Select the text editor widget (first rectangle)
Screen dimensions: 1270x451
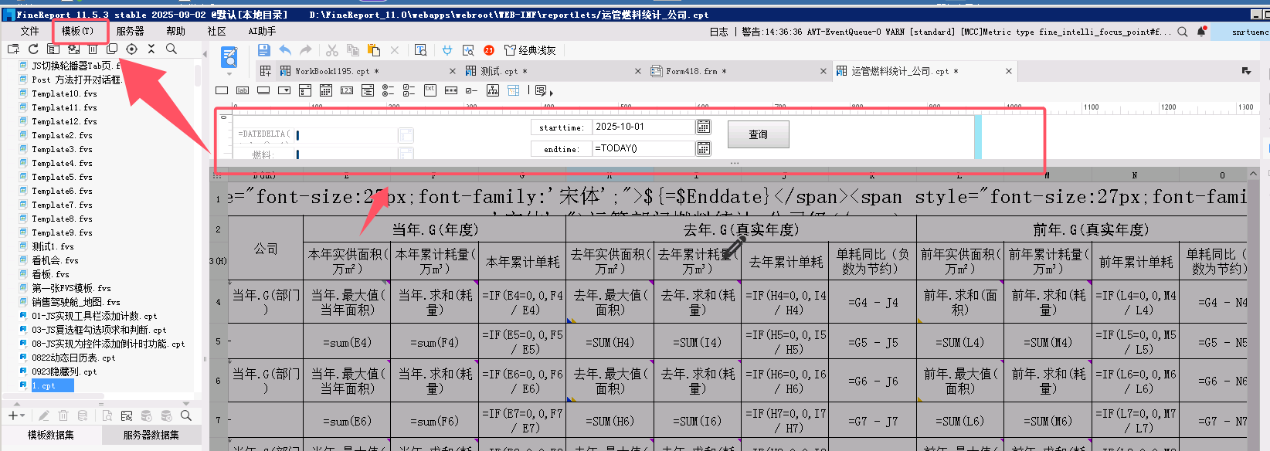coord(222,90)
